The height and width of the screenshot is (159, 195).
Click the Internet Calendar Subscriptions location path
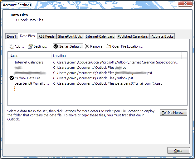coord(116,62)
